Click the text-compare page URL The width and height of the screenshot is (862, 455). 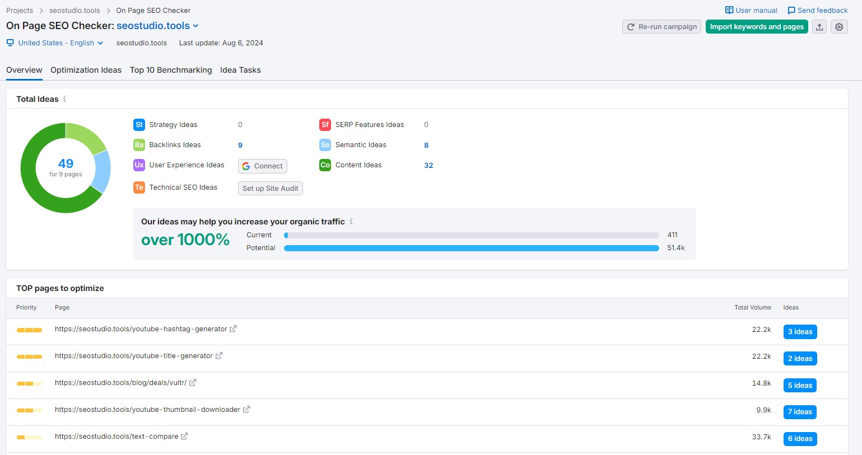tap(117, 437)
